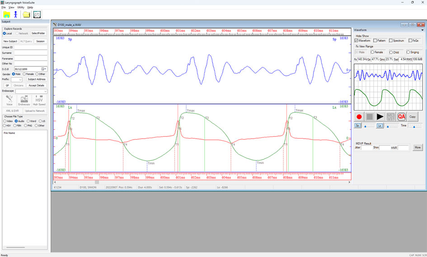Click the MDVP analysis icon button
This screenshot has height=257, width=427.
390,117
